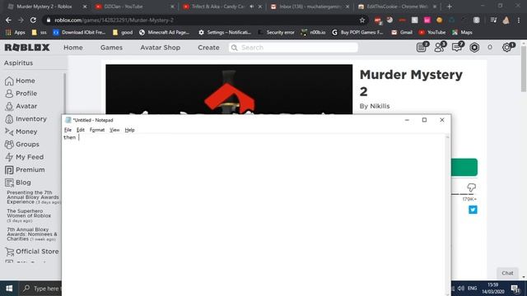This screenshot has height=296, width=527.
Task: Open My Feed in Roblox sidebar
Action: coord(24,157)
